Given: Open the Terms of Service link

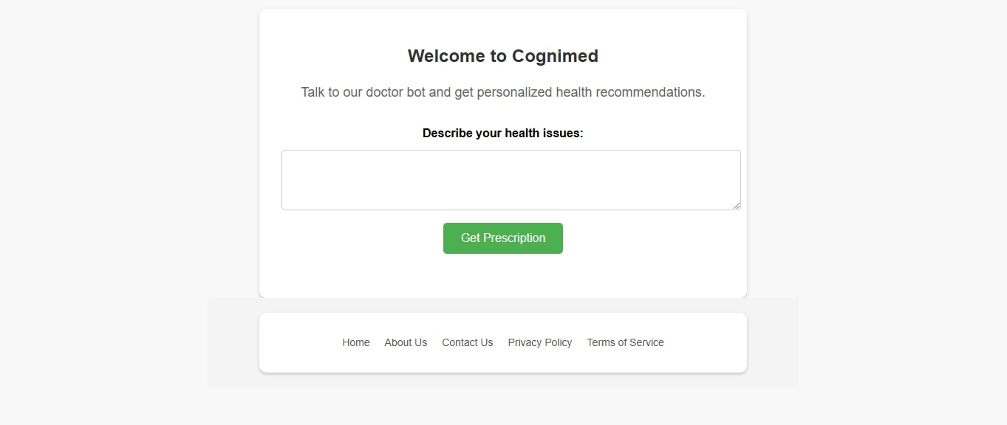Looking at the screenshot, I should (x=626, y=342).
